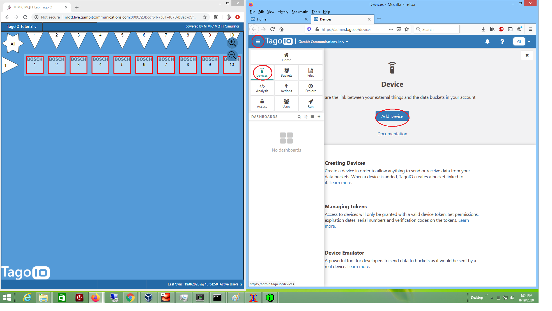Open the Actions section

pyautogui.click(x=286, y=88)
